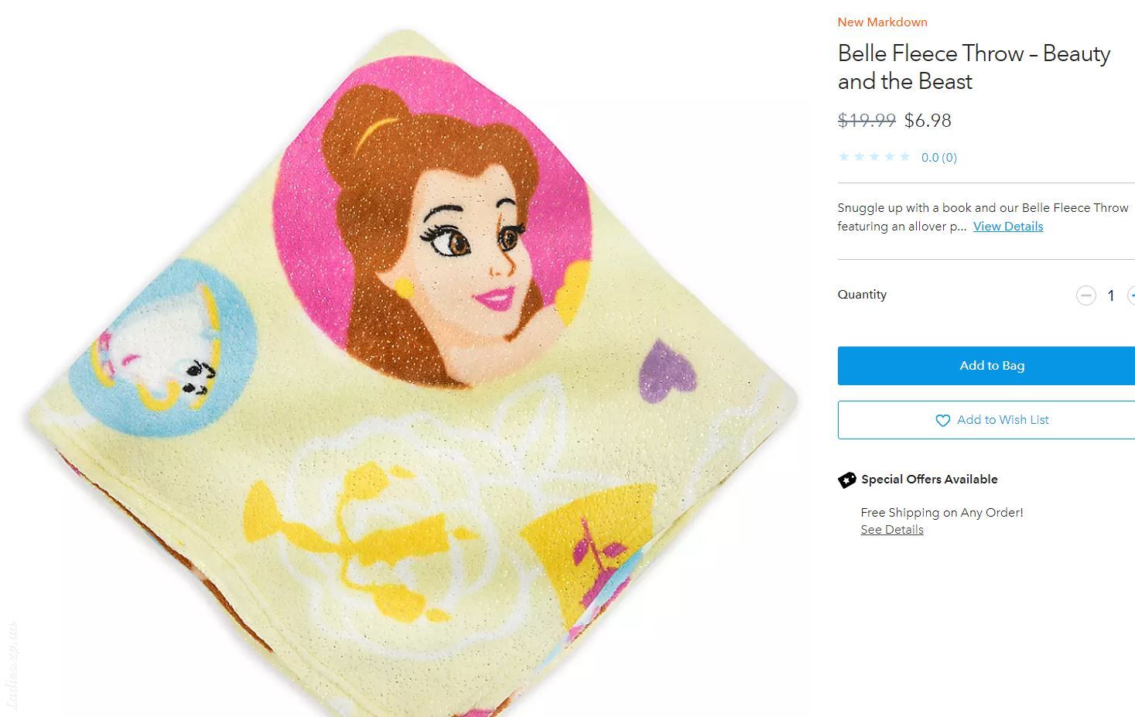
Task: Click the third rating star
Action: pos(874,157)
